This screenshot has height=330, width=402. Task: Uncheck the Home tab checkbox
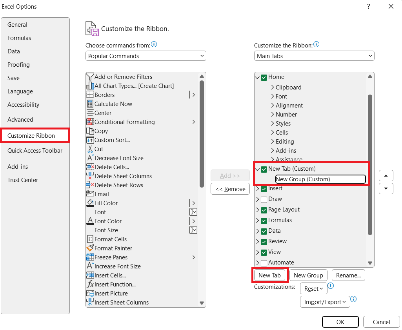point(264,77)
